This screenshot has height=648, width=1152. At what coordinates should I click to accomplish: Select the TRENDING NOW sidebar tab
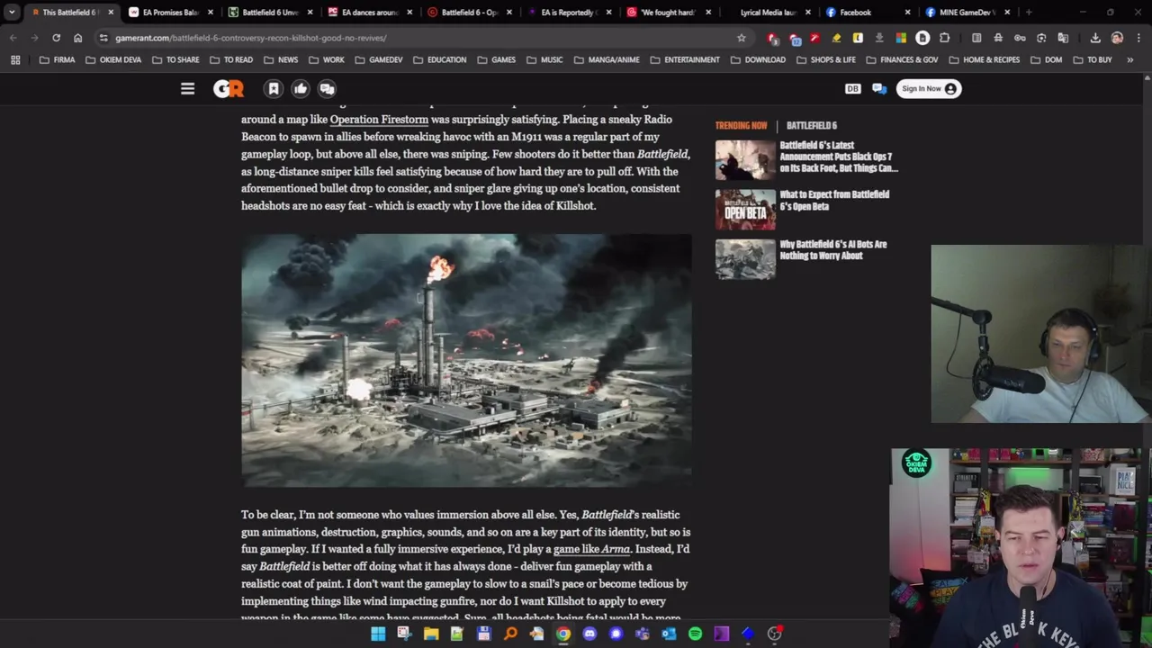tap(741, 126)
